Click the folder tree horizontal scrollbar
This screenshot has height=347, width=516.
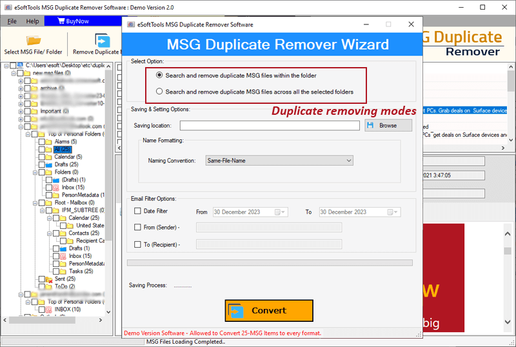pos(42,320)
